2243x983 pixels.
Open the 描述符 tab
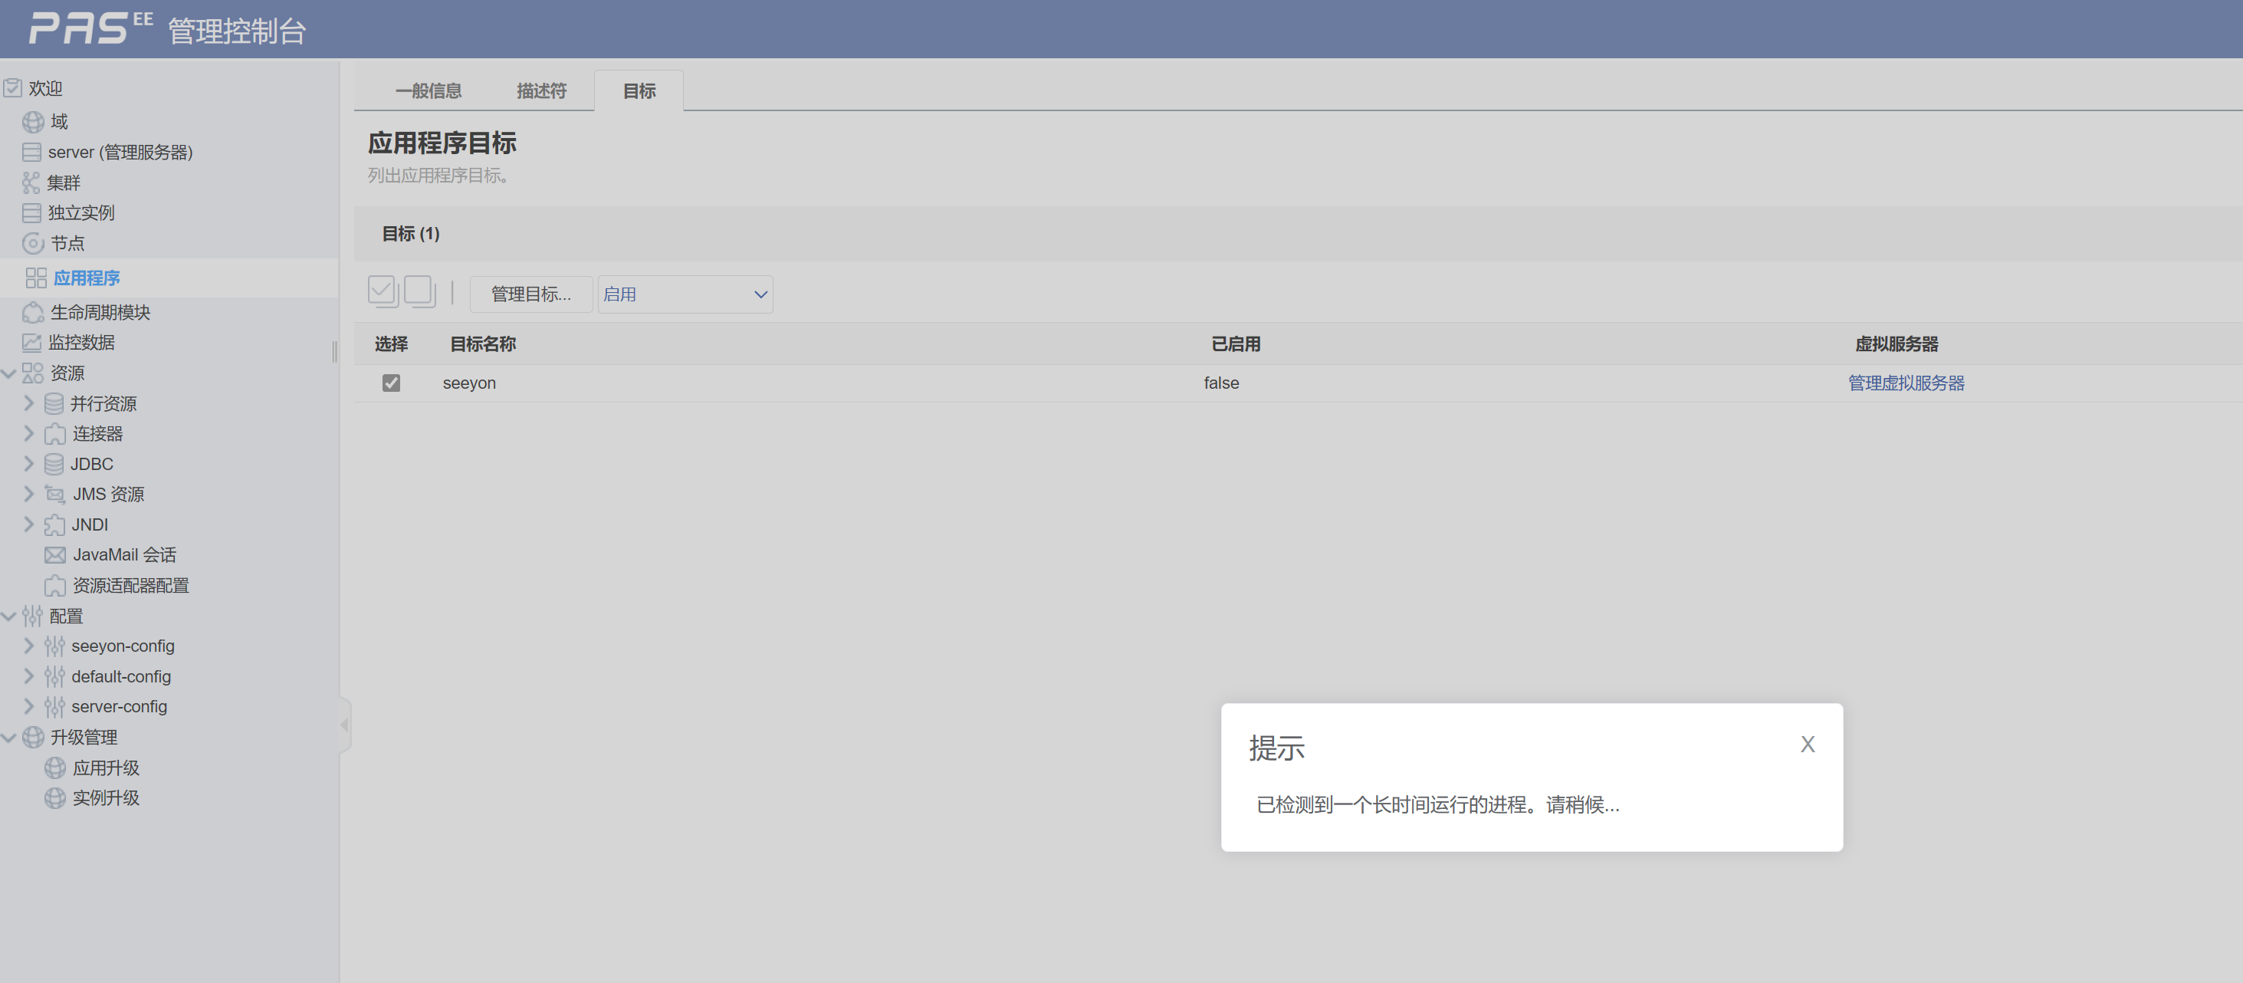[540, 90]
